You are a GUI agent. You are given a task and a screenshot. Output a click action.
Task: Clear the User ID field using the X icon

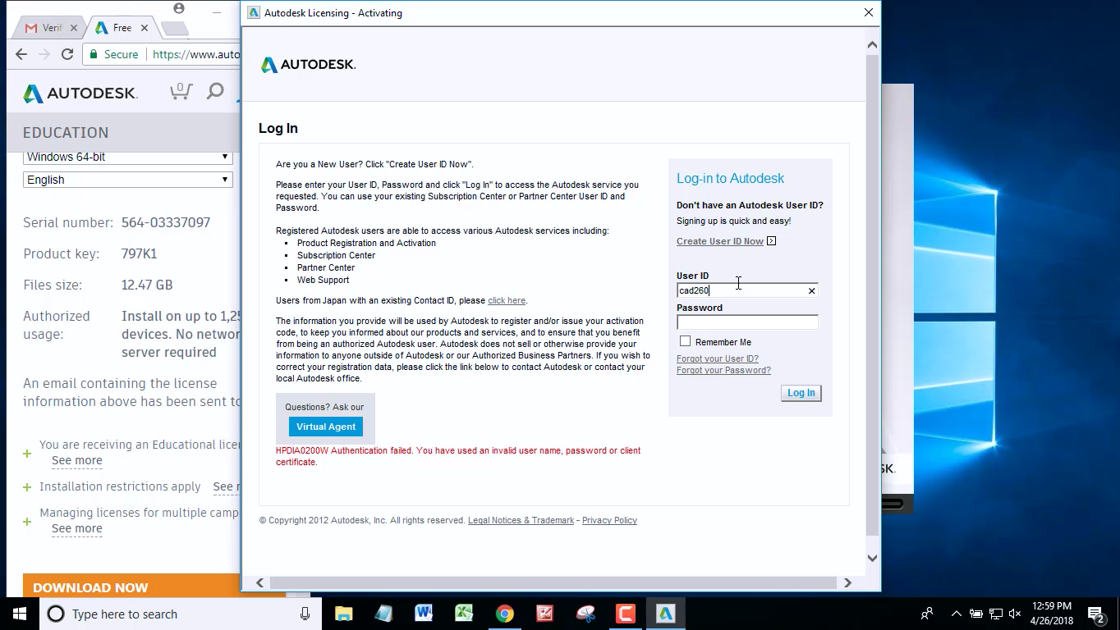coord(811,290)
